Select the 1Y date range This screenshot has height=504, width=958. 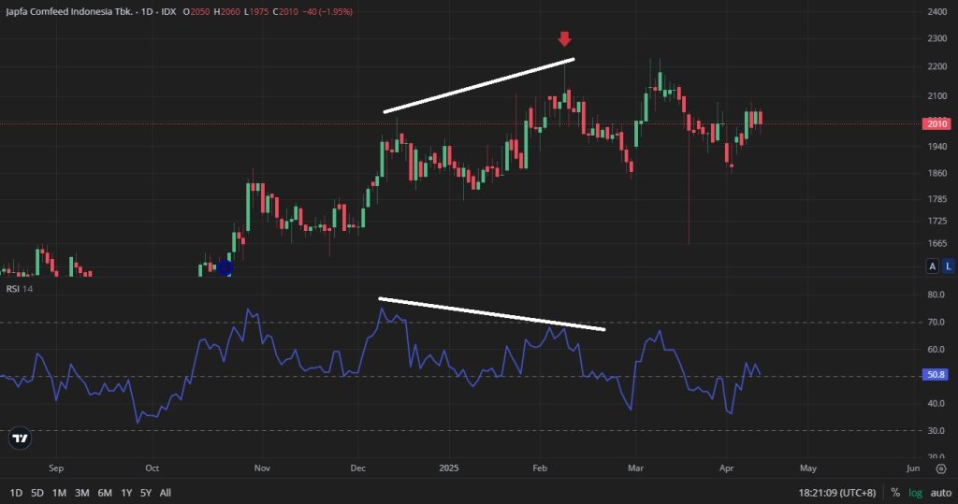[x=126, y=493]
